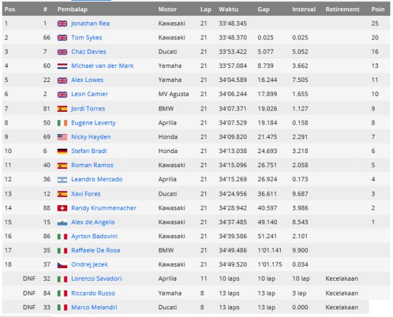
Task: Open Chaz Davies rider link
Action: click(89, 51)
